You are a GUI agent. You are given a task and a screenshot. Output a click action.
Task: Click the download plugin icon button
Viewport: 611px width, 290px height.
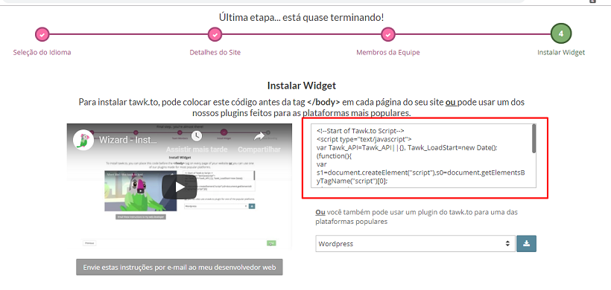click(x=527, y=243)
